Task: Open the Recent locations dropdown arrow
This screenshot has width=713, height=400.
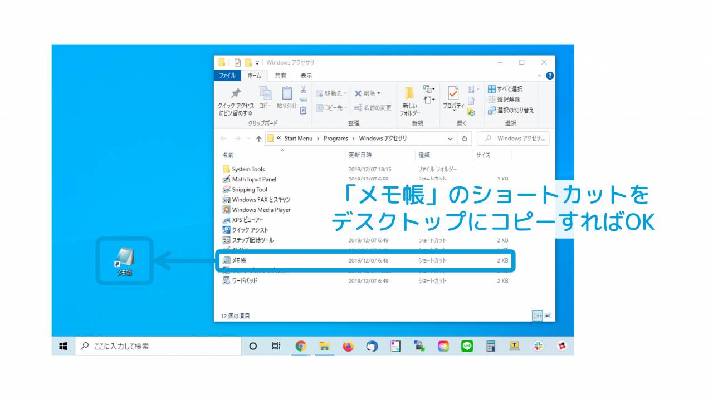Action: [248, 139]
